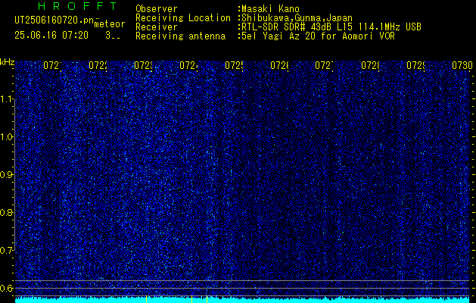The width and height of the screenshot is (476, 303).
Task: Click the 0730 time marker
Action: pos(462,65)
